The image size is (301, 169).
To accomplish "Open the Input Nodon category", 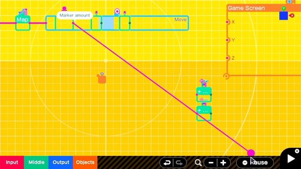I will pyautogui.click(x=12, y=162).
